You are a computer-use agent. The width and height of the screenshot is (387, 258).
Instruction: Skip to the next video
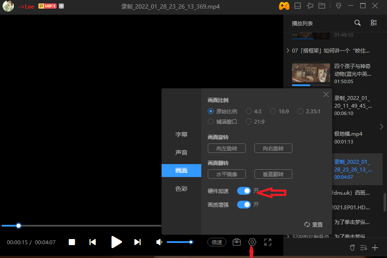tap(137, 242)
